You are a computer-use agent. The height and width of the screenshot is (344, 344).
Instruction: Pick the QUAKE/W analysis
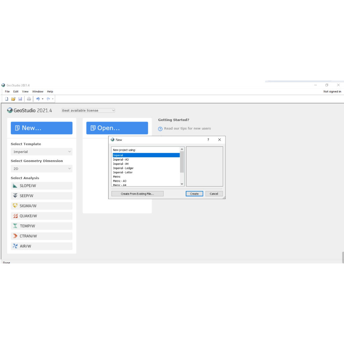[42, 216]
